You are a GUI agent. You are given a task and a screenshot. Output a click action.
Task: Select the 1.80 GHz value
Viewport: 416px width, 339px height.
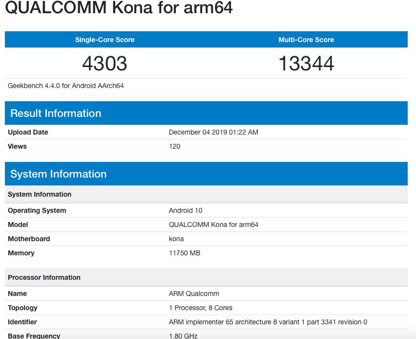[183, 336]
